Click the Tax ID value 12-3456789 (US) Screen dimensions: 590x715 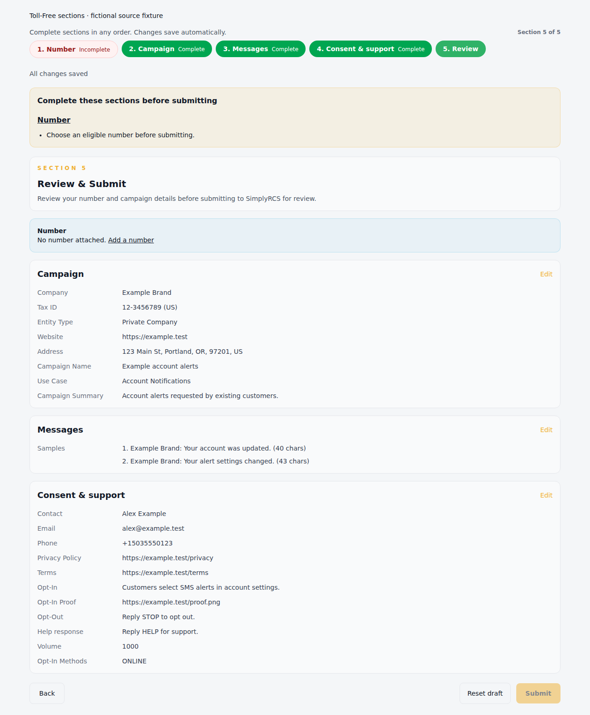[150, 307]
